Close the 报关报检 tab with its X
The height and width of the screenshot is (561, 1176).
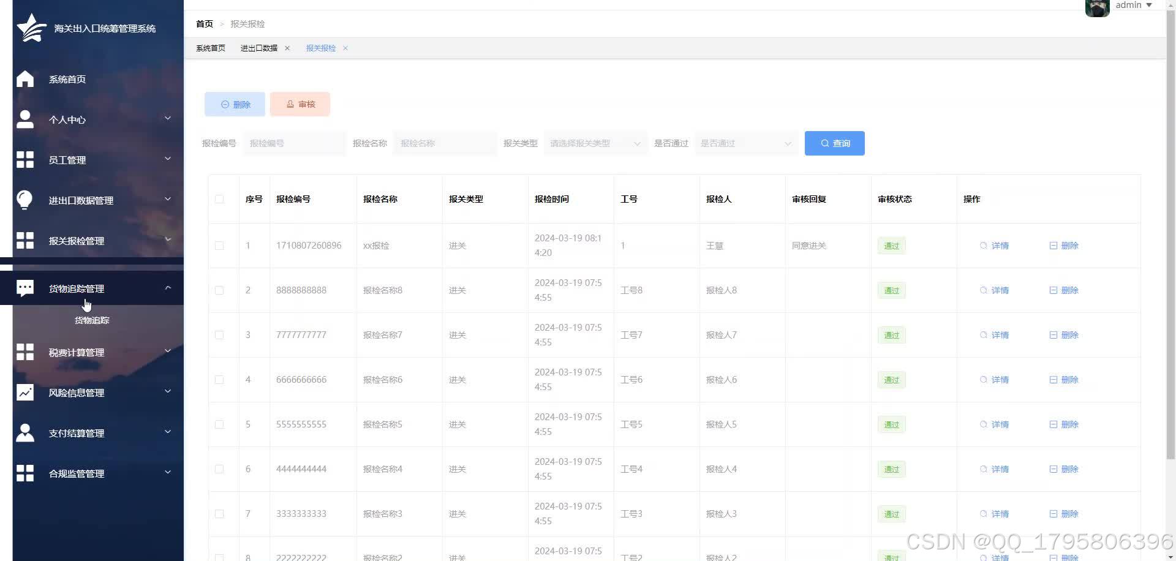coord(345,48)
